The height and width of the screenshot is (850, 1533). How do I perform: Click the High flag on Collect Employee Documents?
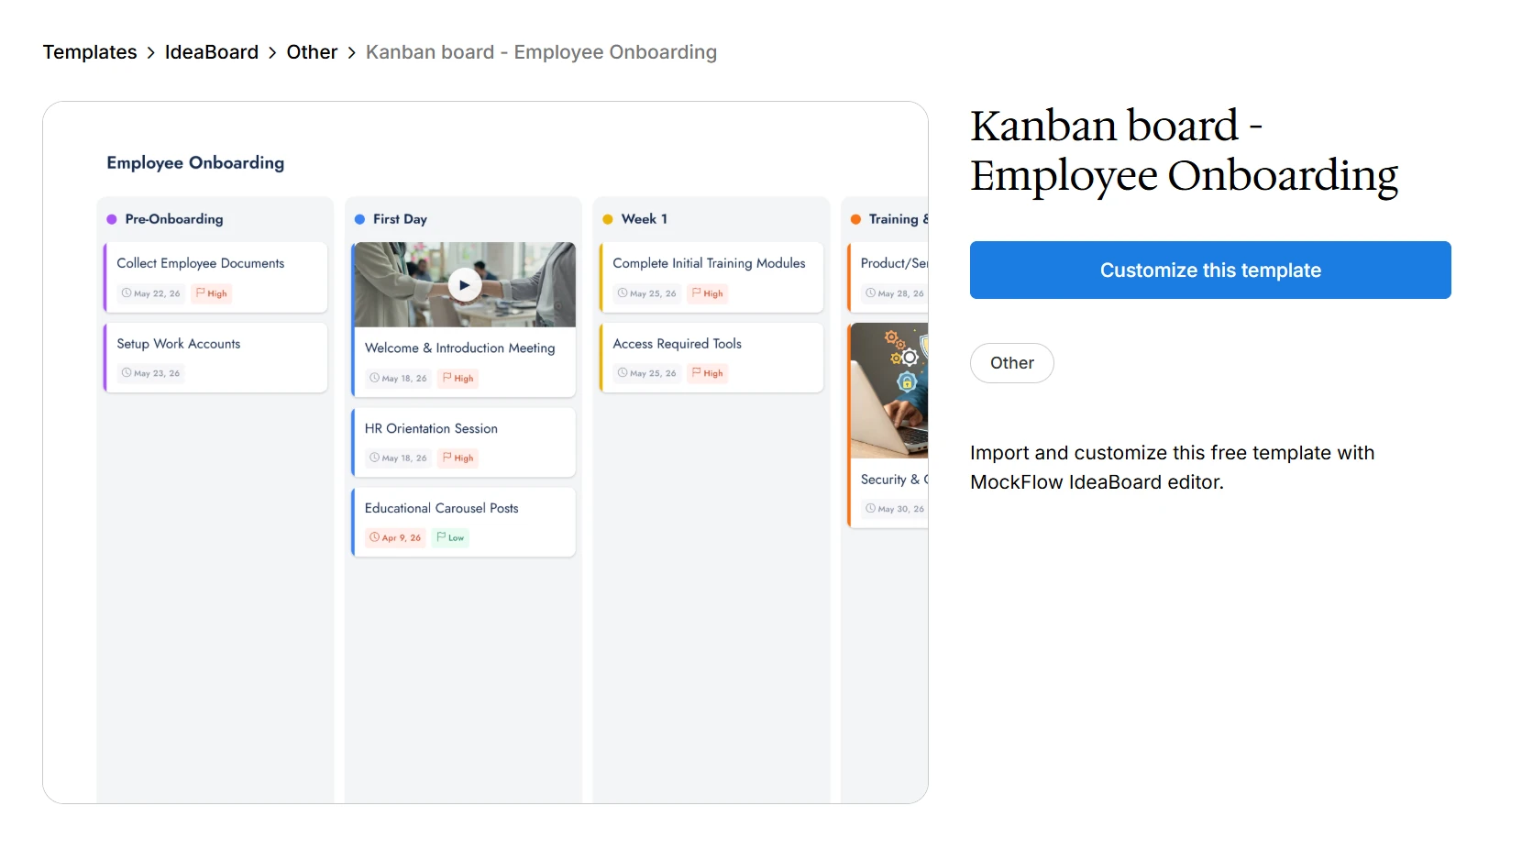212,293
